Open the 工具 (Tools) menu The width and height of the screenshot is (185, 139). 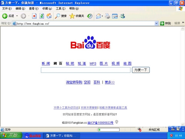pos(60,9)
